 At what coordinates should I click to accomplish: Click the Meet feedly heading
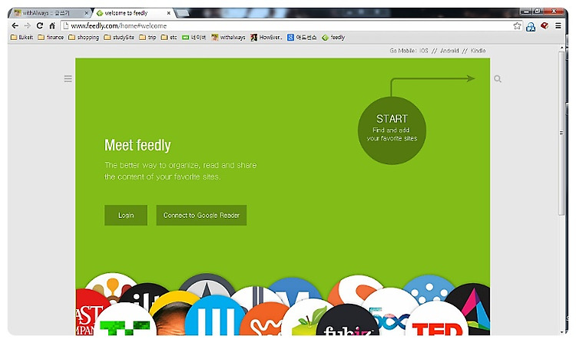pos(137,145)
